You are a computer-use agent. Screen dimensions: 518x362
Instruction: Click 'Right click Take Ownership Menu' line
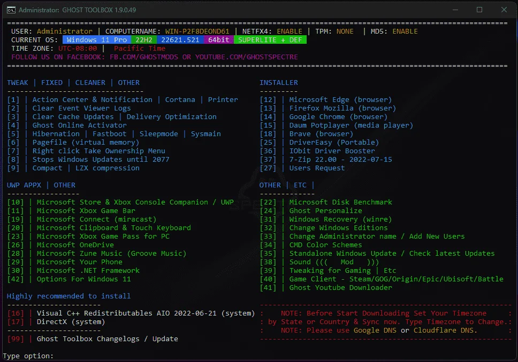[99, 151]
